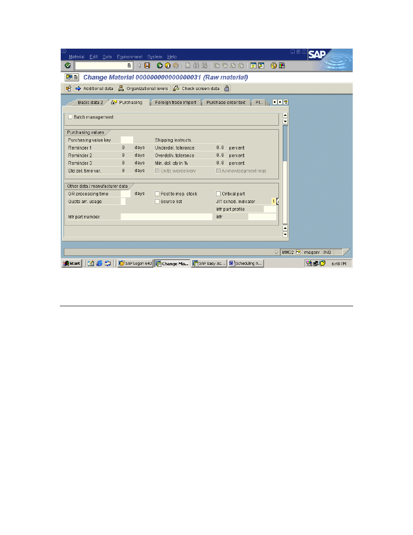Open the tab list selector icon
413x535 pixels.
[x=286, y=102]
